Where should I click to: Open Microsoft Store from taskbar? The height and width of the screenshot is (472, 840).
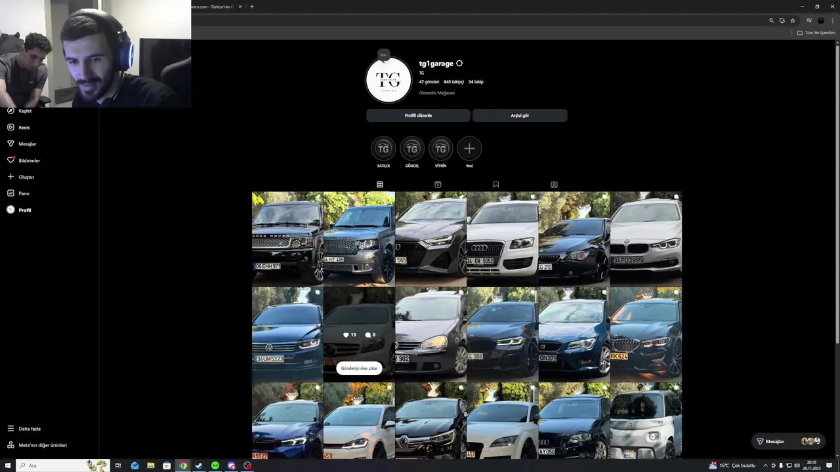[167, 465]
